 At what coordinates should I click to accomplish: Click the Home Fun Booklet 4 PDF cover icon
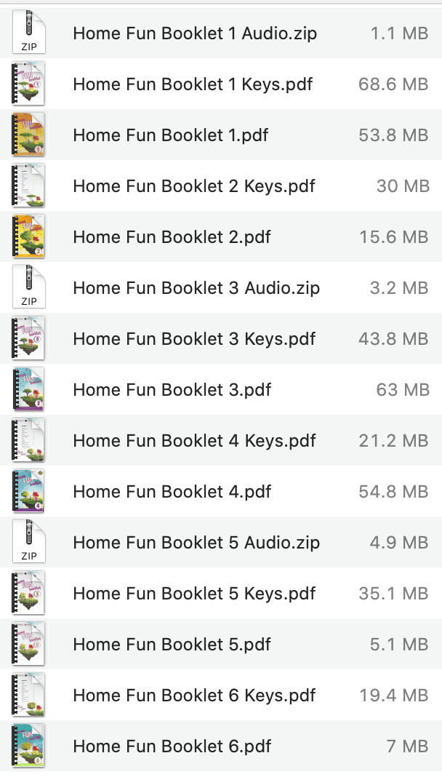point(28,491)
